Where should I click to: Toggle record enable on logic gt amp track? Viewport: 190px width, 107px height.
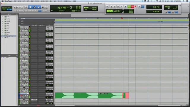pos(21,95)
